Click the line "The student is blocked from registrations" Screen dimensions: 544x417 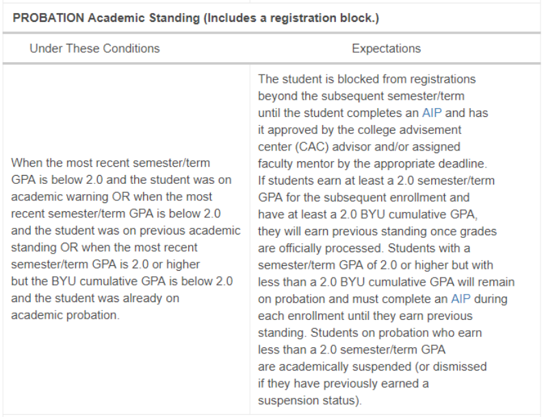tap(367, 79)
